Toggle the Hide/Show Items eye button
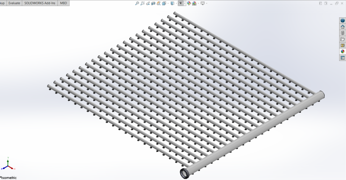Viewport: 346px width, 180px height. [x=181, y=3]
